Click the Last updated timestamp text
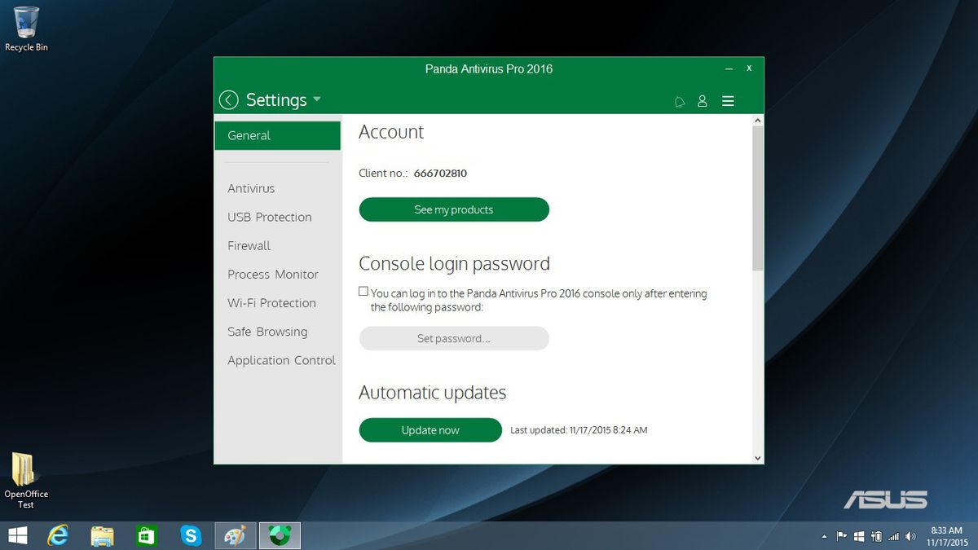The image size is (978, 550). coord(579,430)
